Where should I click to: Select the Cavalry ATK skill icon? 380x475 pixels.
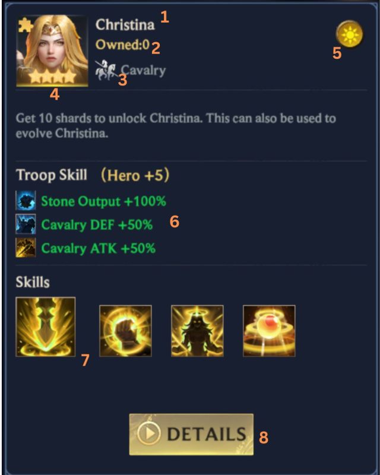[26, 247]
